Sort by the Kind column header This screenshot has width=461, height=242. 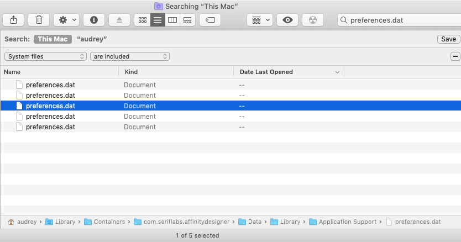[x=176, y=72]
